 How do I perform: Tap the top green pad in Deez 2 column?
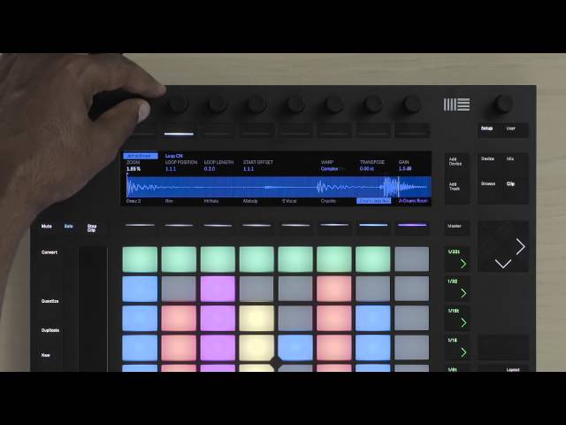[140, 259]
